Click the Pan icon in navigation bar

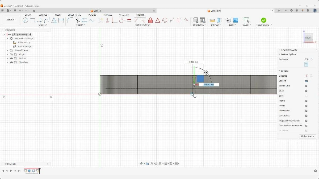coord(152,164)
